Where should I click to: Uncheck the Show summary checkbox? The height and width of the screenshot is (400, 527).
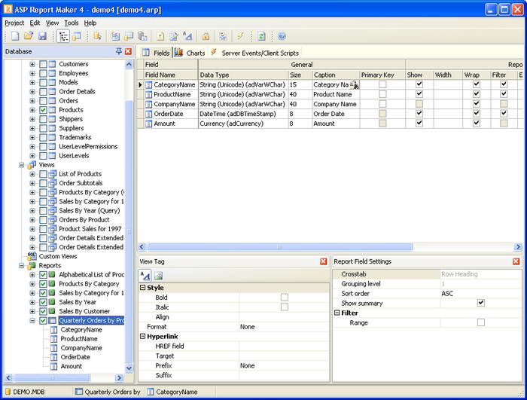[481, 303]
